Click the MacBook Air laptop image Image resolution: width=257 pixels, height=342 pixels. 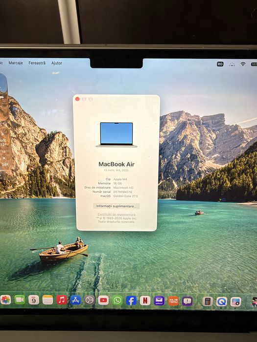(x=117, y=134)
